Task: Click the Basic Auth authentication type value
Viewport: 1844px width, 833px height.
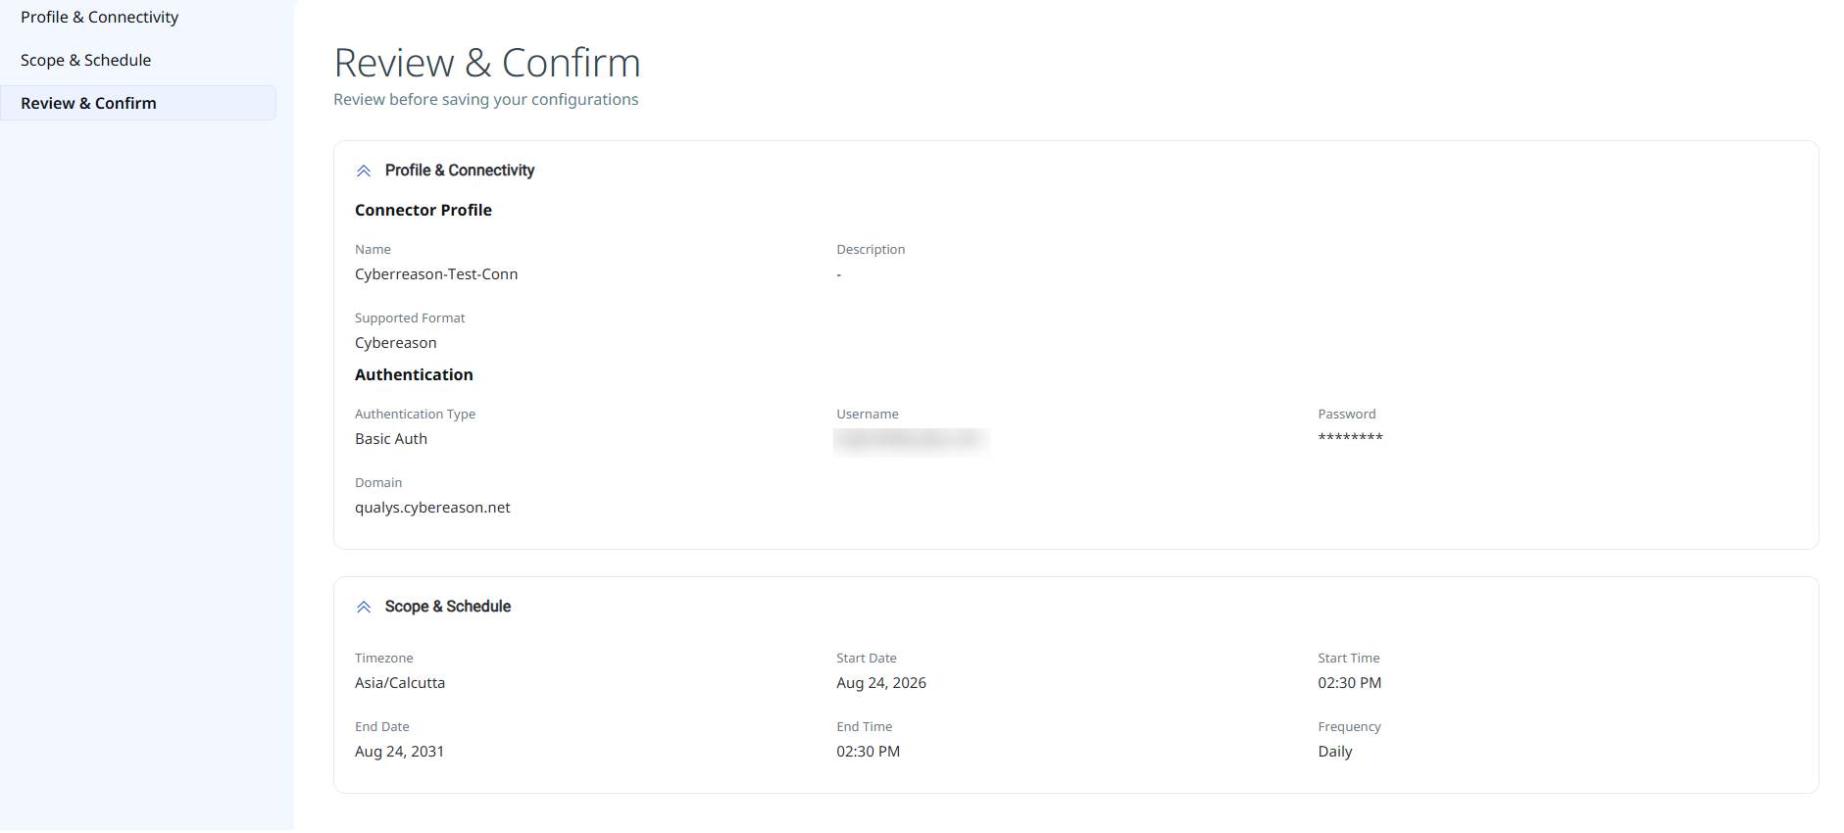Action: click(x=391, y=439)
